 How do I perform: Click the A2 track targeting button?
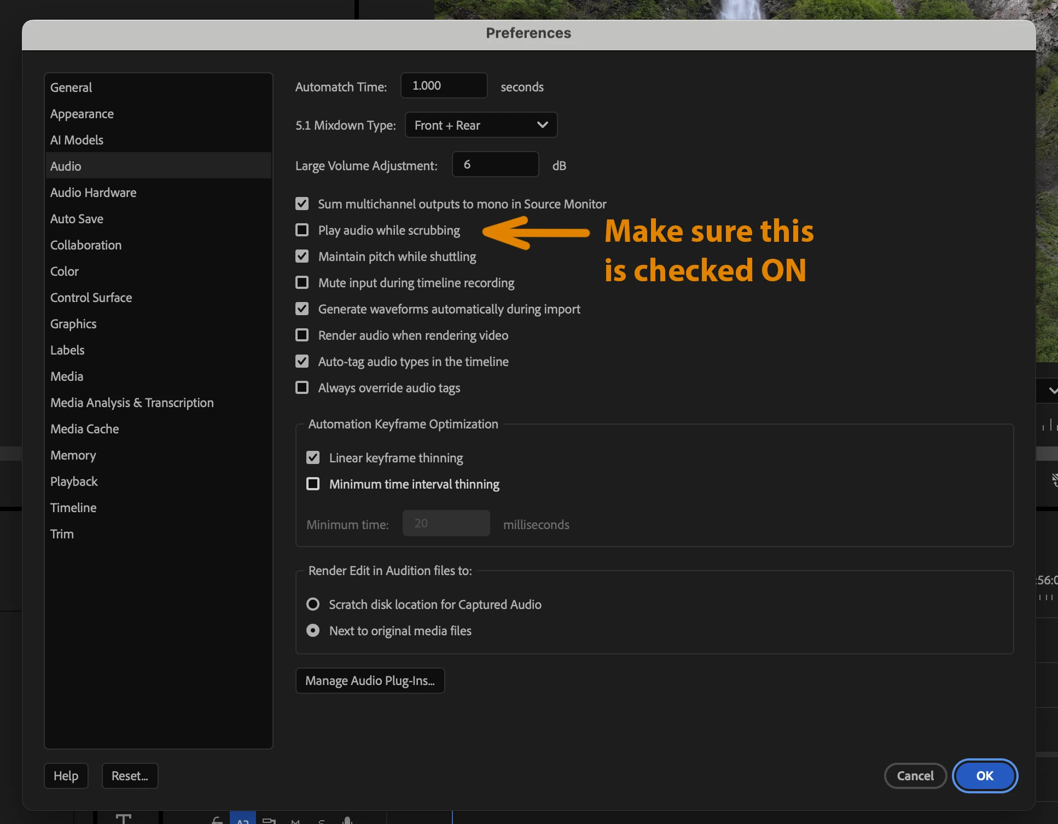pos(243,820)
